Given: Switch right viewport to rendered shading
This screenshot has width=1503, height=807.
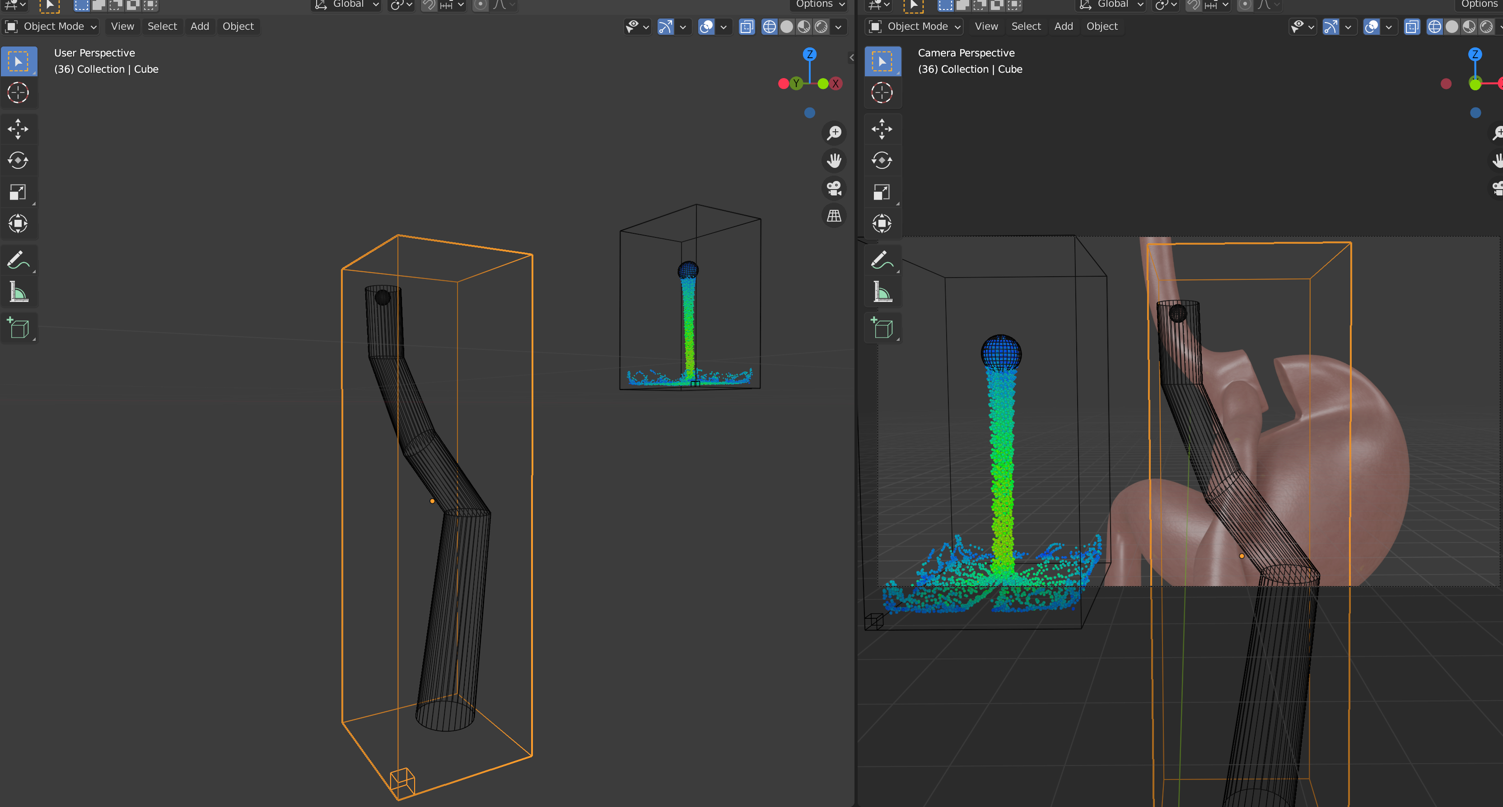Looking at the screenshot, I should coord(1487,27).
